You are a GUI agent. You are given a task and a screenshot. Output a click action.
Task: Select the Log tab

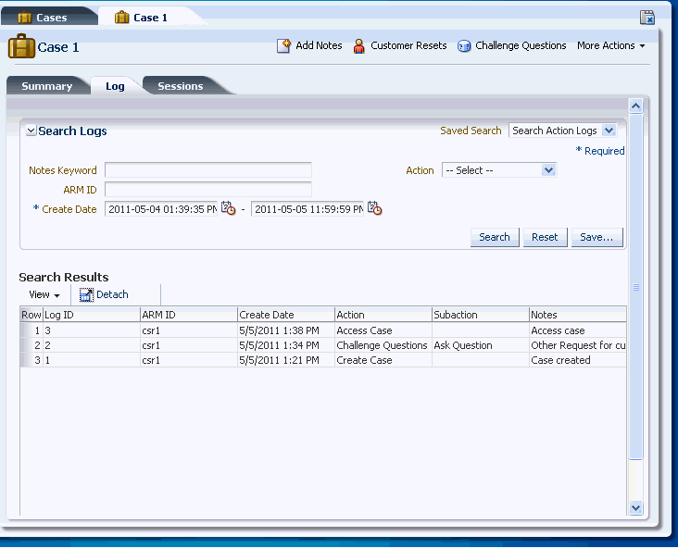pos(115,86)
